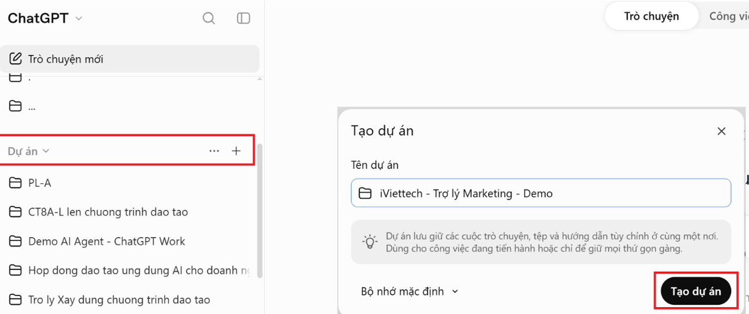Click the folder icon next to PL-A
749x314 pixels.
16,183
